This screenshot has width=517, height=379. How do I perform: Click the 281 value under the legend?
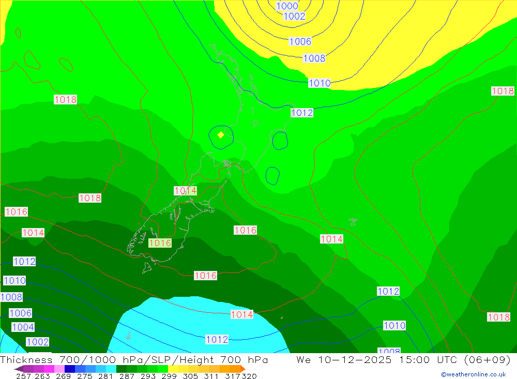[105, 376]
